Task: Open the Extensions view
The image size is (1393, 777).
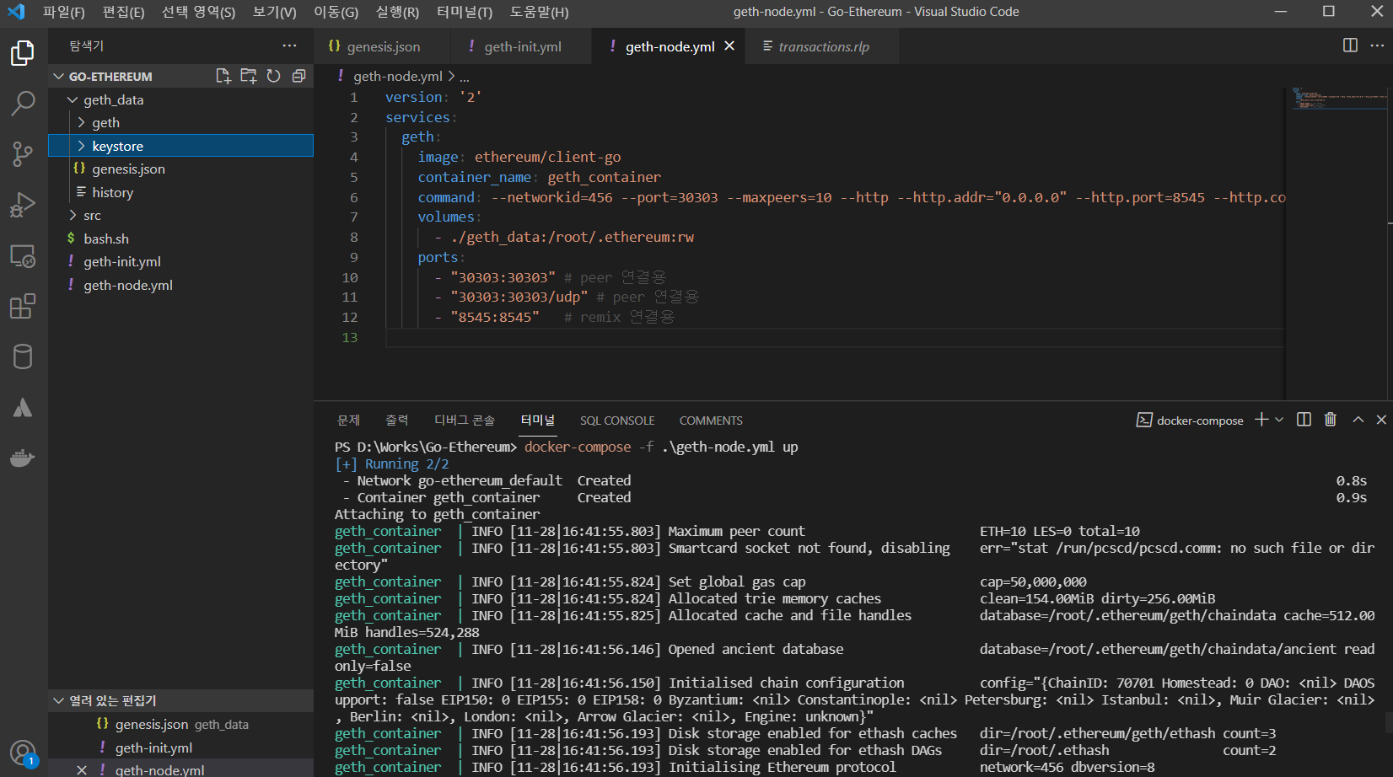Action: (23, 306)
